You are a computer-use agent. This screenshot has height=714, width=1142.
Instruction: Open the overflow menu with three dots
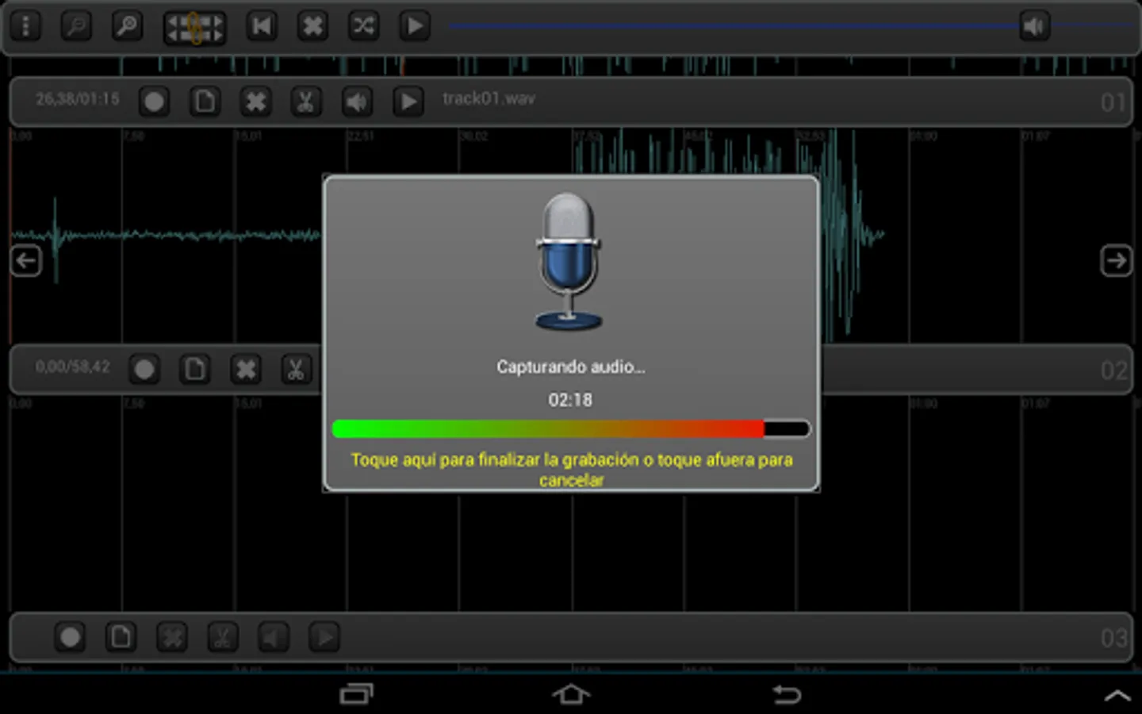pyautogui.click(x=25, y=26)
